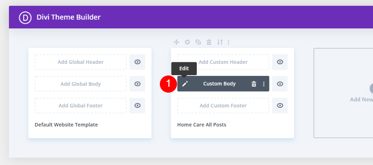Click the pencil Edit icon on Custom Body
Viewport: 373px width, 165px height.
click(x=185, y=84)
